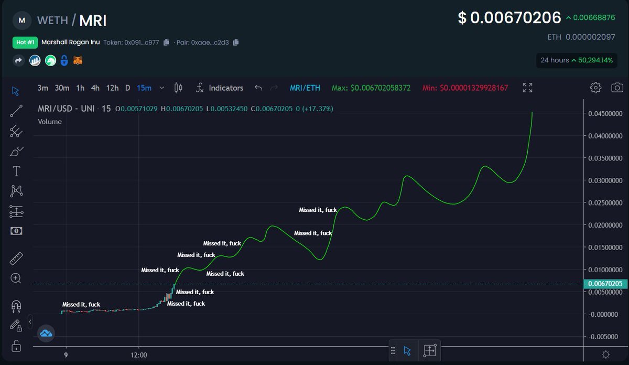Open the MRI/ETH pair link
Viewport: 629px width, 365px height.
point(305,88)
